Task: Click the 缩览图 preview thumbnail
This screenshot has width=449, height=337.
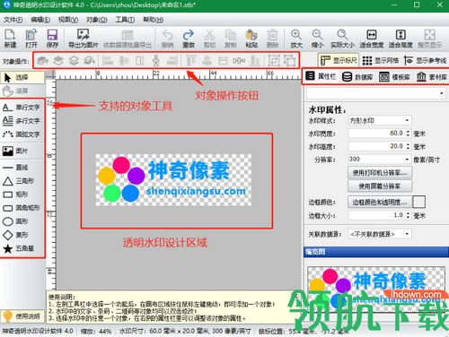Action: tap(376, 289)
